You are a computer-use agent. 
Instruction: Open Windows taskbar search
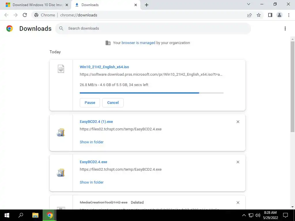coord(21,215)
